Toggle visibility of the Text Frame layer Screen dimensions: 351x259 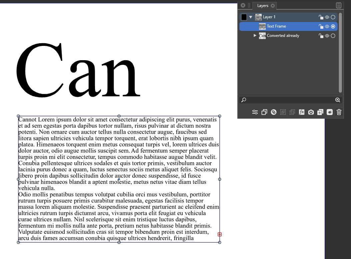click(327, 27)
